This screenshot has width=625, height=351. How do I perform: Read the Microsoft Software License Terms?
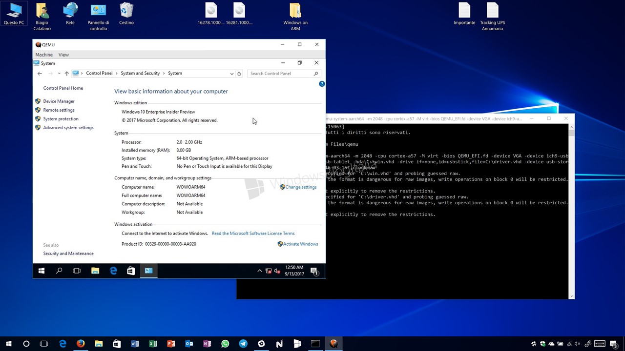point(253,234)
